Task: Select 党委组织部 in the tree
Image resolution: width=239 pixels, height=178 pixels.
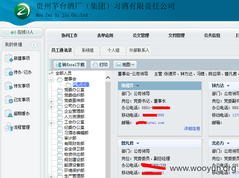Action: pos(74,95)
